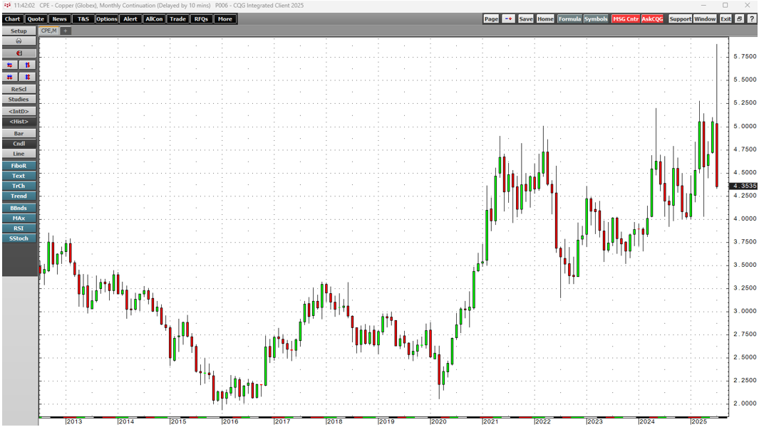Open the More menu in top toolbar
Viewport: 759px width, 427px height.
tap(224, 19)
